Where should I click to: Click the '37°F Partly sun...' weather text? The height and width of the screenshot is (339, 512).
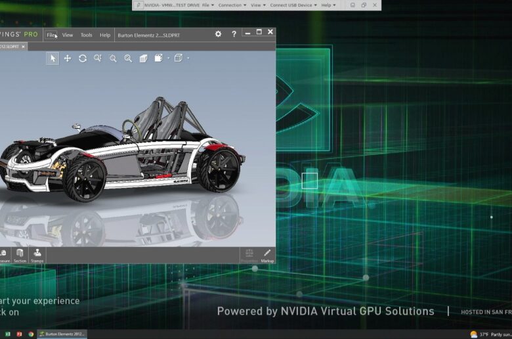click(496, 334)
